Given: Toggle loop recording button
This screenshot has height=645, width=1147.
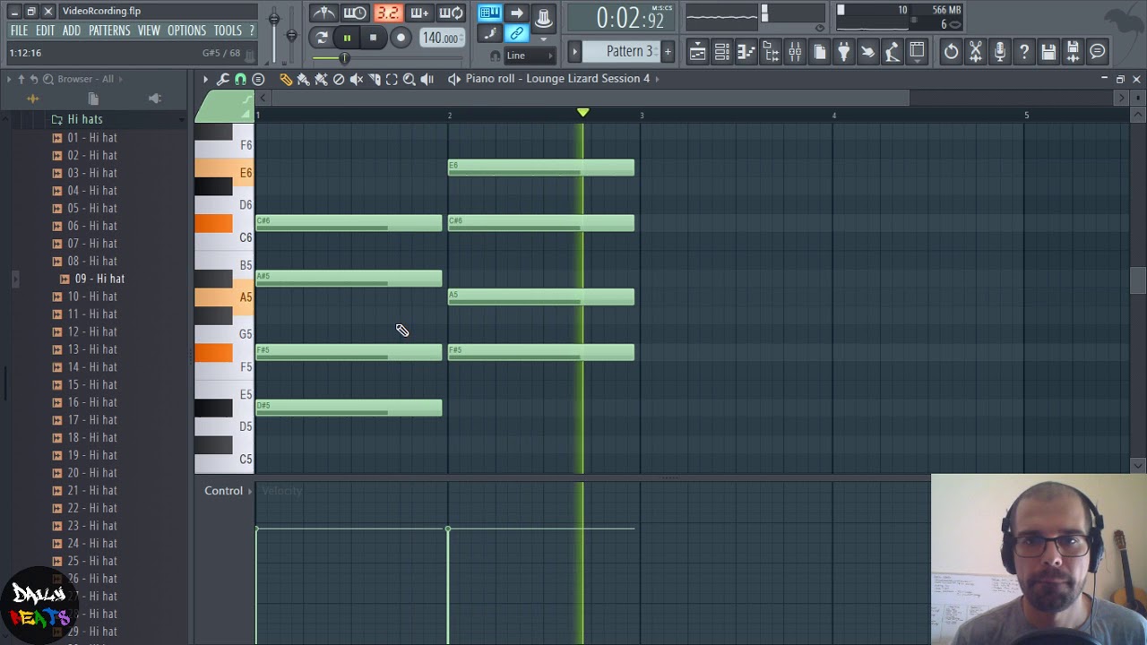Looking at the screenshot, I should [x=451, y=13].
